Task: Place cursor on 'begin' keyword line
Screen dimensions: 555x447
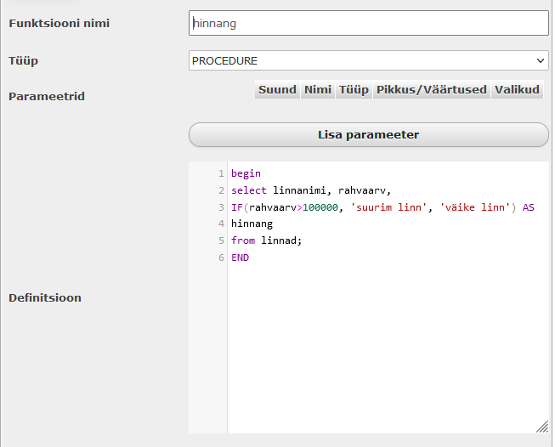Action: [246, 173]
